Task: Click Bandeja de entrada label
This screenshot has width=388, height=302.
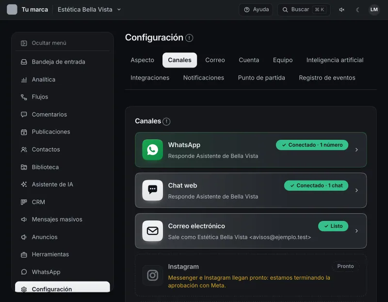Action: click(x=58, y=62)
